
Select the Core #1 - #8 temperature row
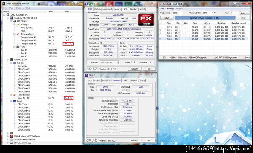[x=42, y=98]
